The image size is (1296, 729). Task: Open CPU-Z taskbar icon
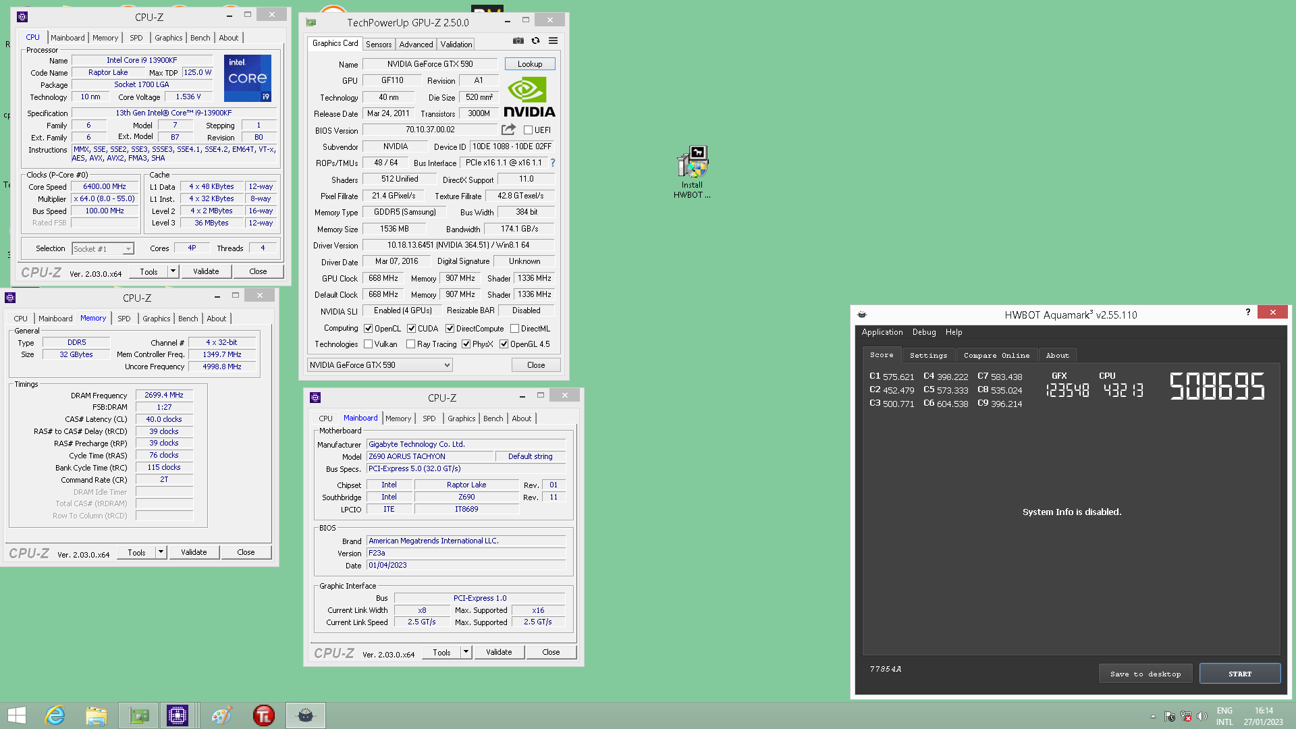tap(178, 715)
